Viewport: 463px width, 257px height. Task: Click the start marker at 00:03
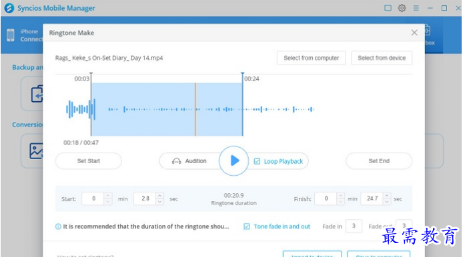tap(91, 104)
